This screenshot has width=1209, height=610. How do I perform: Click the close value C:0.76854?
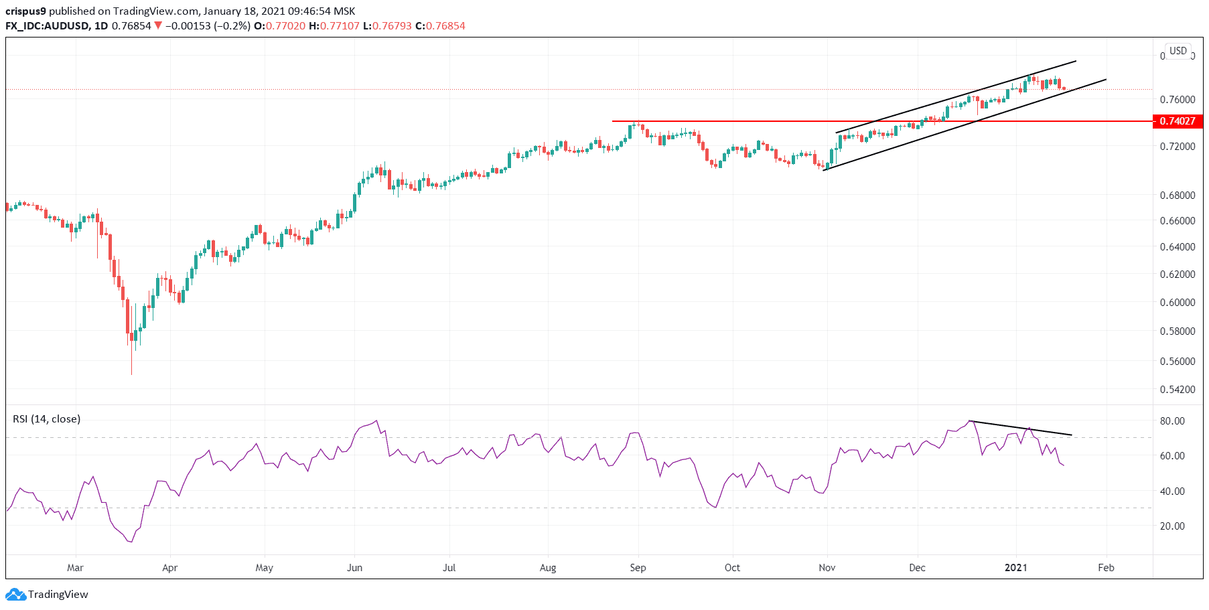(440, 26)
